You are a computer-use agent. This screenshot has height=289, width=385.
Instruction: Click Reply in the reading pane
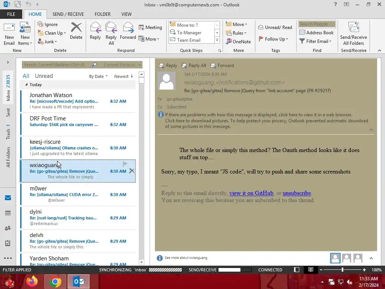[168, 65]
